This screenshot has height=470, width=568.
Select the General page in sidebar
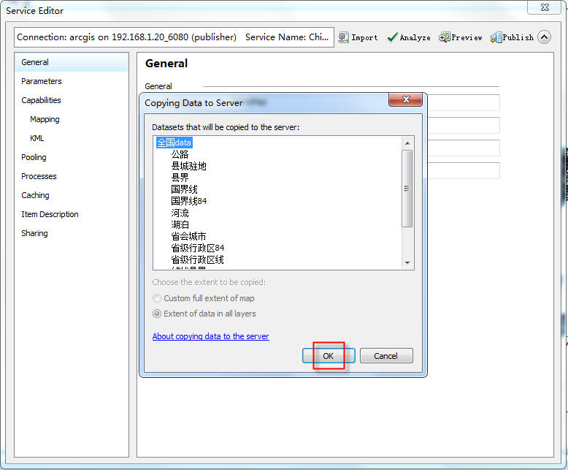tap(72, 62)
